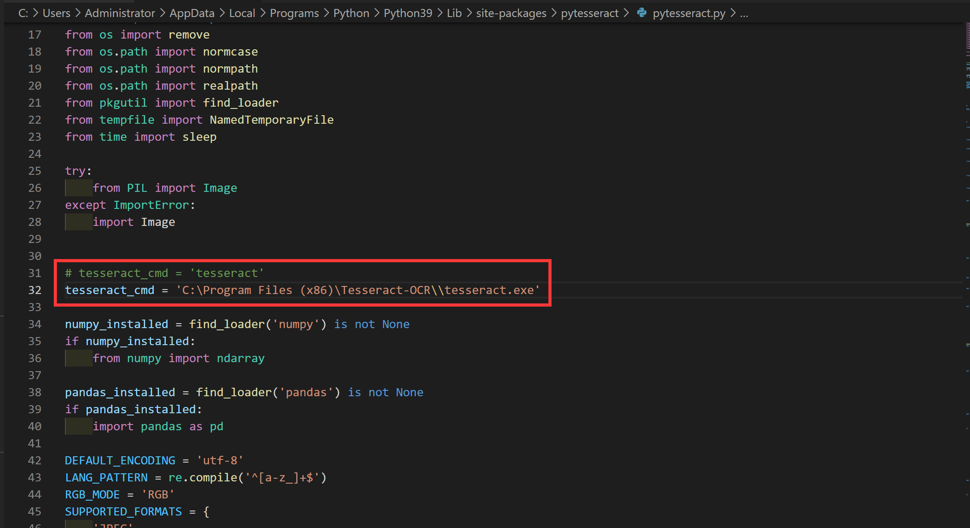
Task: Click on NamedTemporaryFile import name
Action: (x=272, y=120)
